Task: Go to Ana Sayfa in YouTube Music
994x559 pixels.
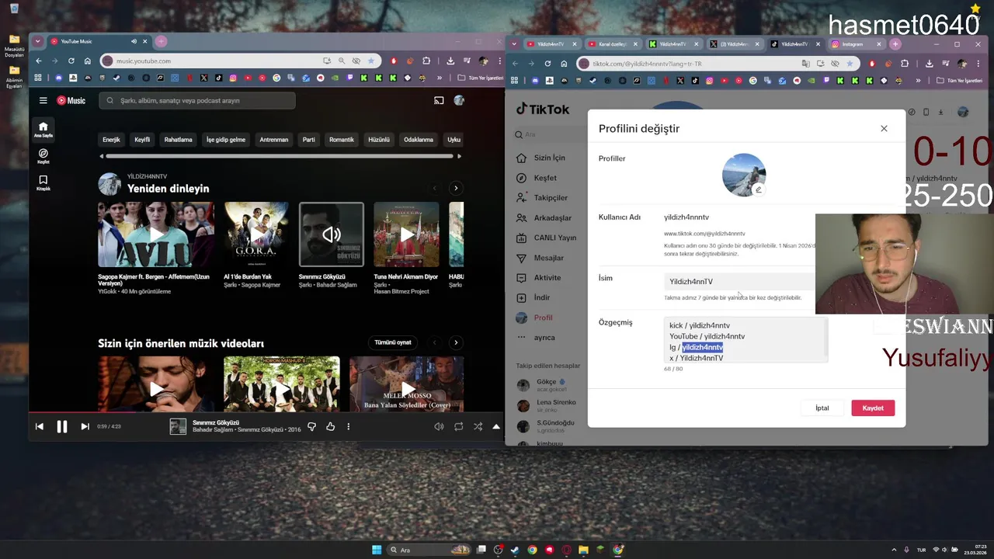Action: pos(43,130)
